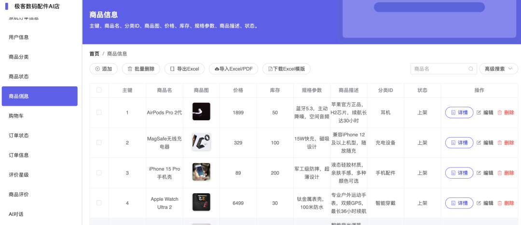Click 删除 text for Apple Watch Ultra 2 row

click(x=509, y=203)
